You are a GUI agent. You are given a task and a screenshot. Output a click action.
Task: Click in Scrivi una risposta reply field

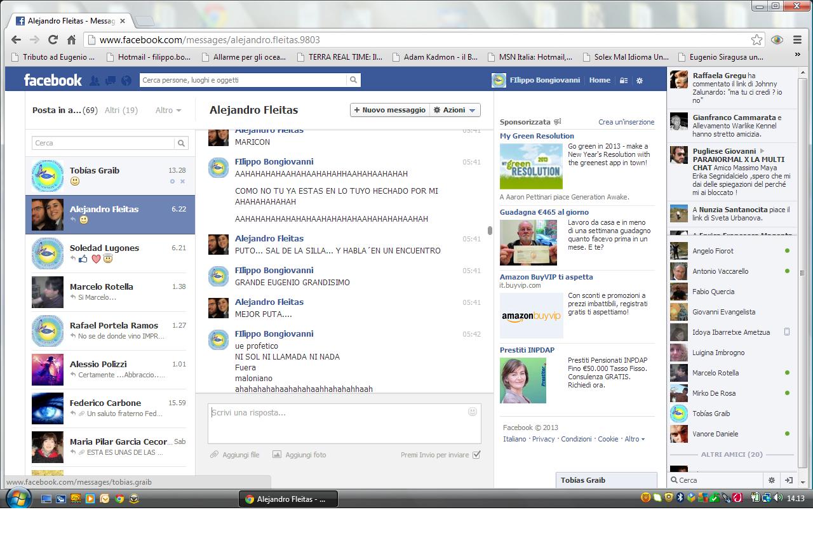click(x=344, y=423)
